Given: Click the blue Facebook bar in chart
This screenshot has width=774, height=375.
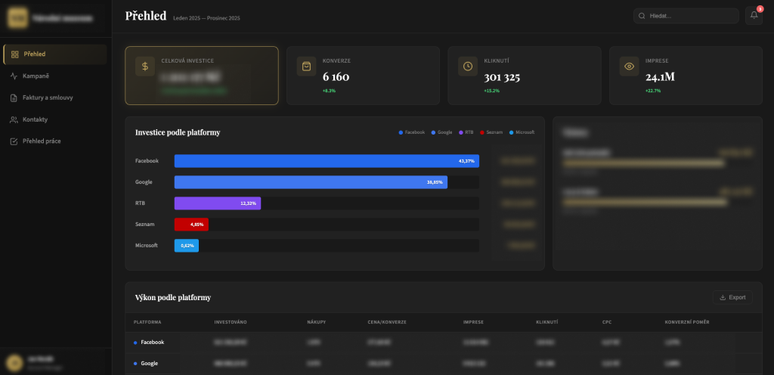Looking at the screenshot, I should click(327, 161).
